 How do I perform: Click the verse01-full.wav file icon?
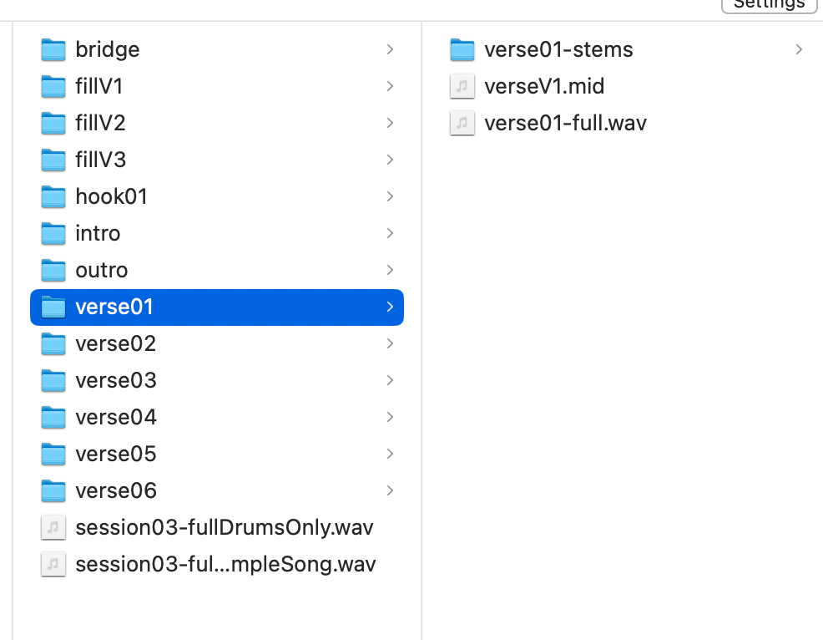tap(462, 124)
